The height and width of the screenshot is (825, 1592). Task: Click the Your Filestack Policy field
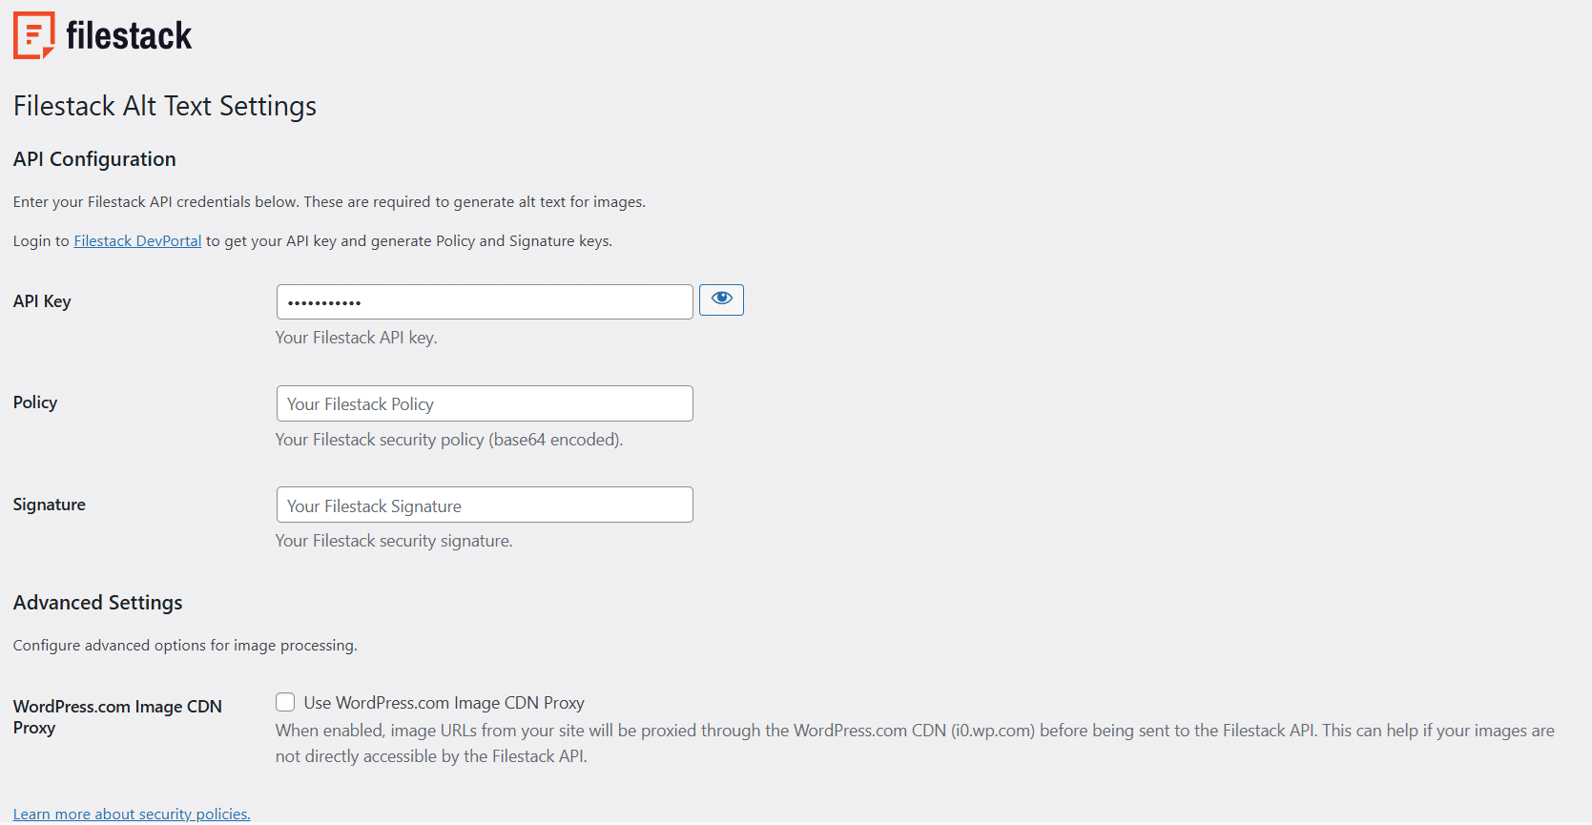click(484, 403)
